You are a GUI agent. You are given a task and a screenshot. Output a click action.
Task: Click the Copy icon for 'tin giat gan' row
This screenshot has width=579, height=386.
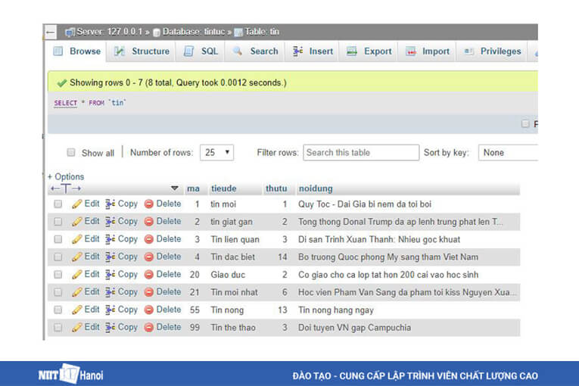point(110,222)
